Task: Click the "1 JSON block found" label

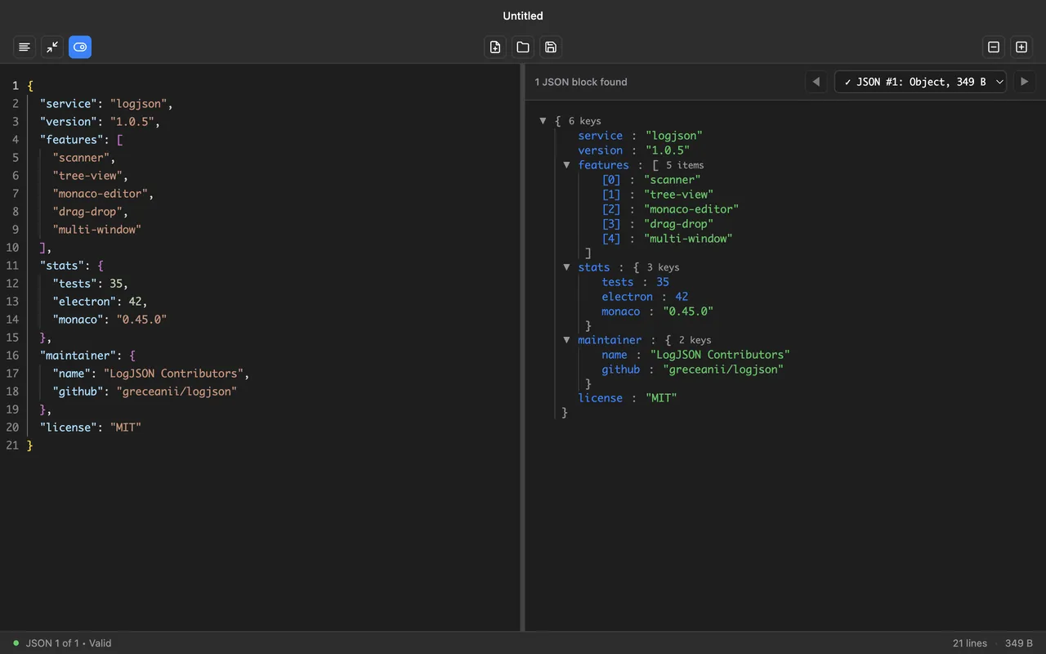Action: (x=581, y=82)
